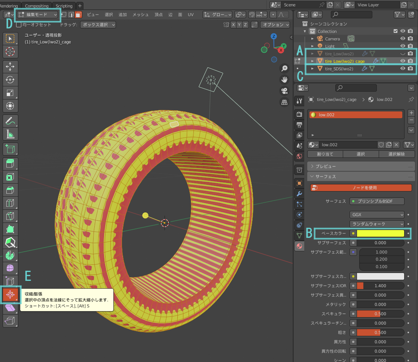Open the 編集モード mode dropdown

tap(37, 15)
